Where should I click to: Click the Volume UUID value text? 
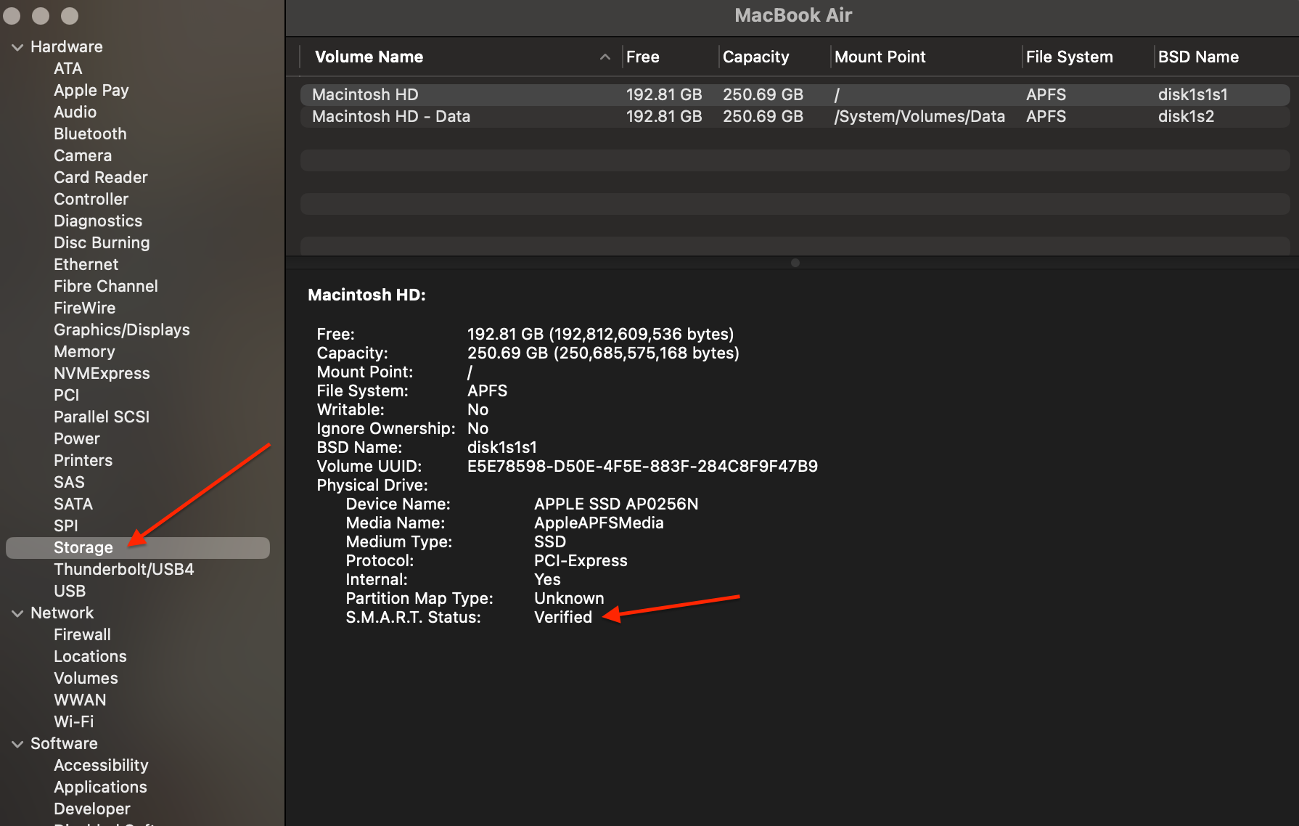click(x=642, y=466)
